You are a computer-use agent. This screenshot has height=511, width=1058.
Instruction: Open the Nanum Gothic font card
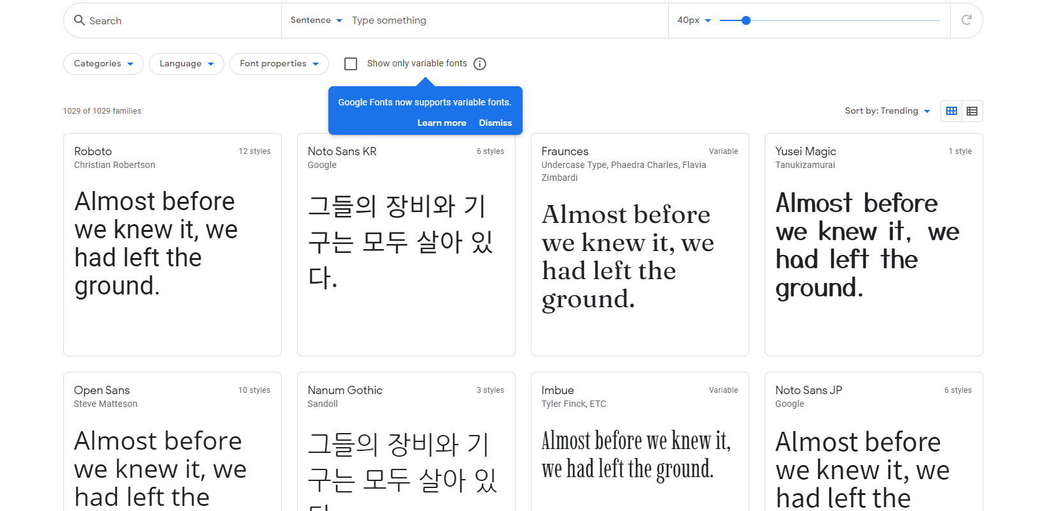[x=406, y=441]
